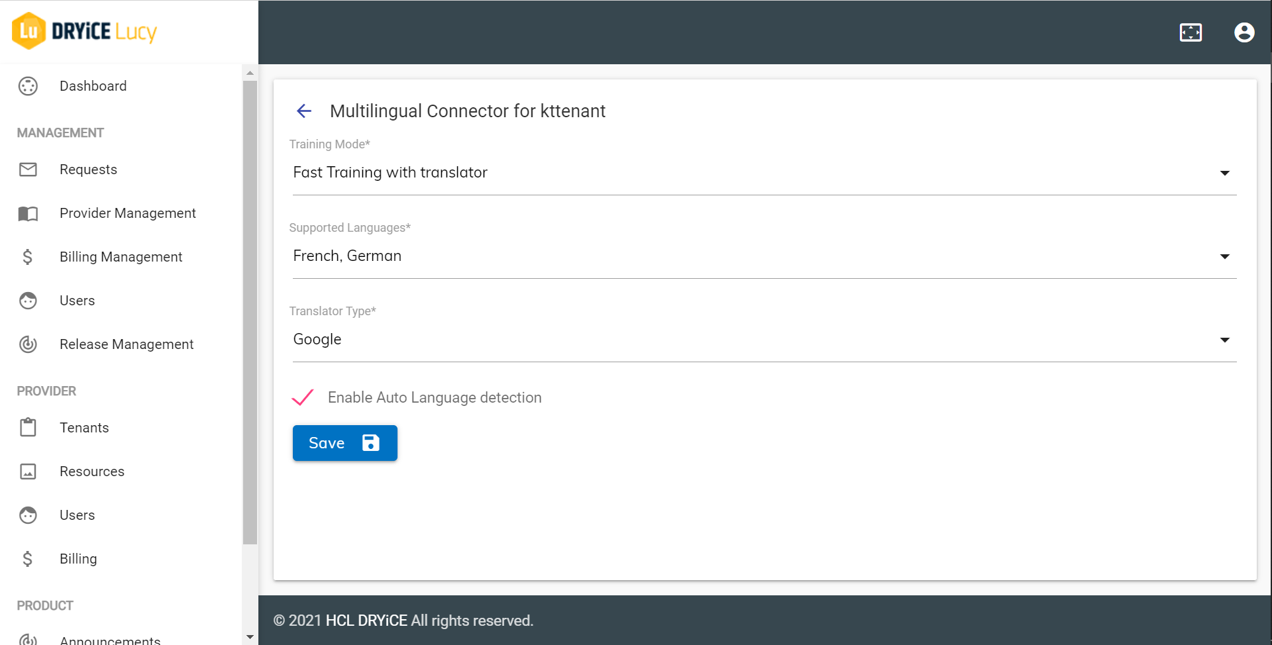Go back using the arrow near the title
This screenshot has height=645, width=1272.
303,111
